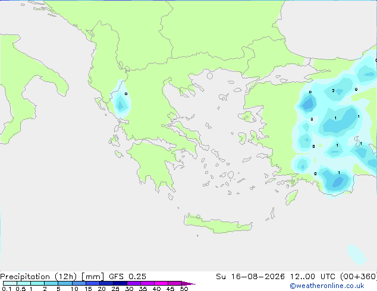Click the 50 mm legend arrow tip
Screen dimensions: 377x291
coord(188,283)
